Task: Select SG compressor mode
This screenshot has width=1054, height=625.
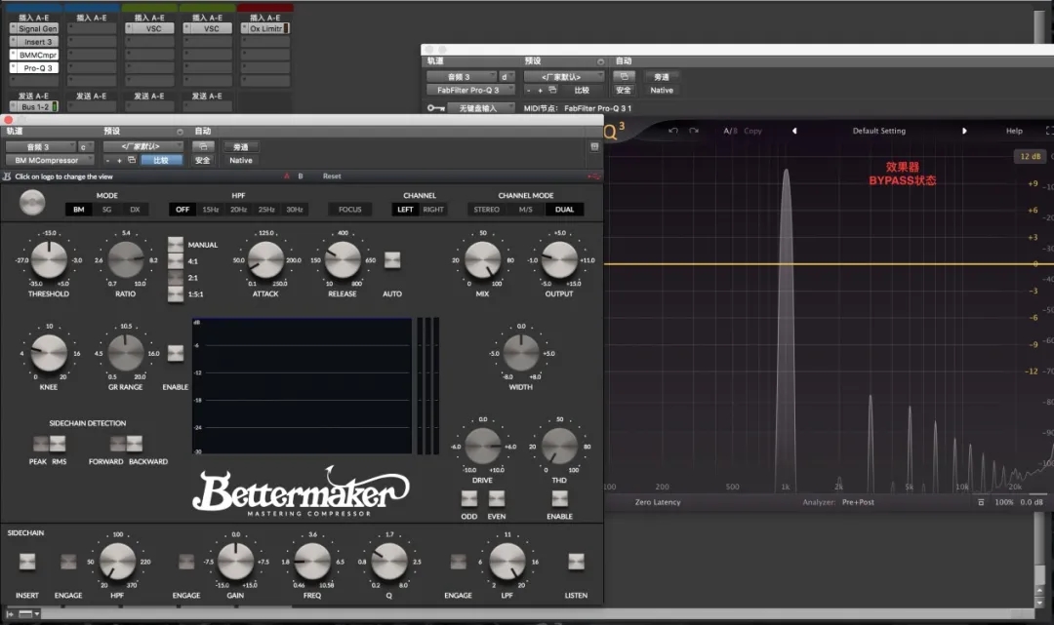Action: tap(107, 210)
